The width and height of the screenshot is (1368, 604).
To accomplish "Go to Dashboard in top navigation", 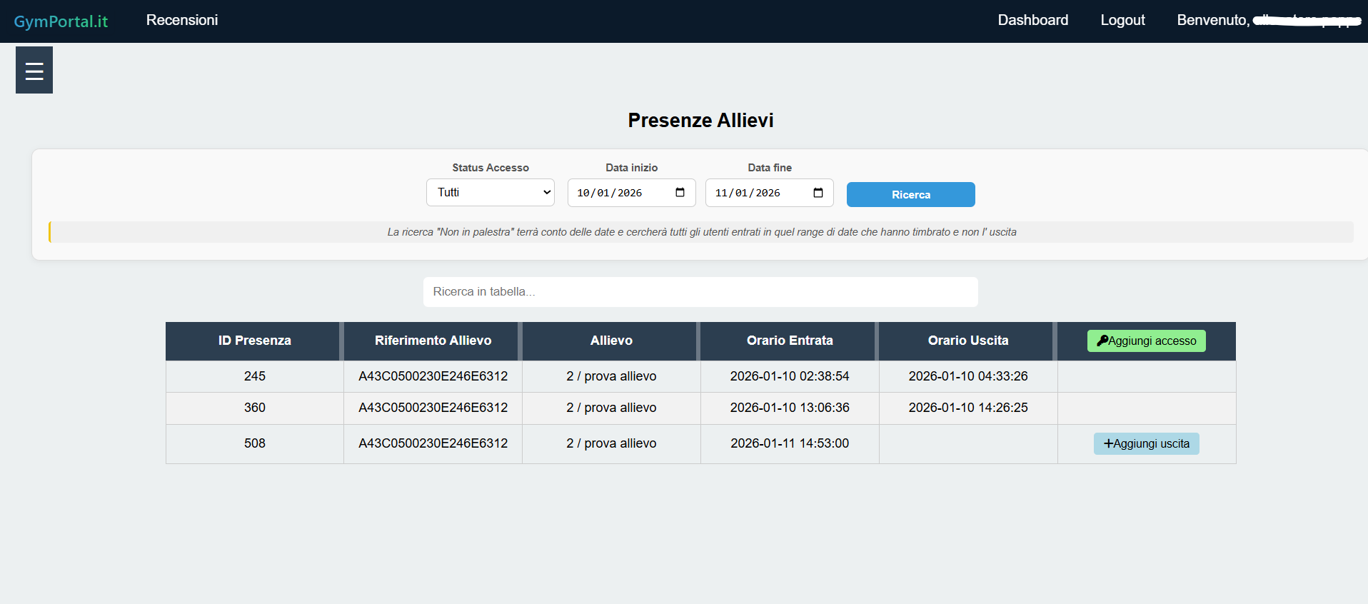I will tap(1032, 20).
